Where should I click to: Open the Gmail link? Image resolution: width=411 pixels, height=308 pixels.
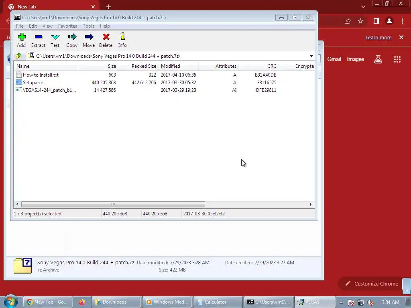334,59
